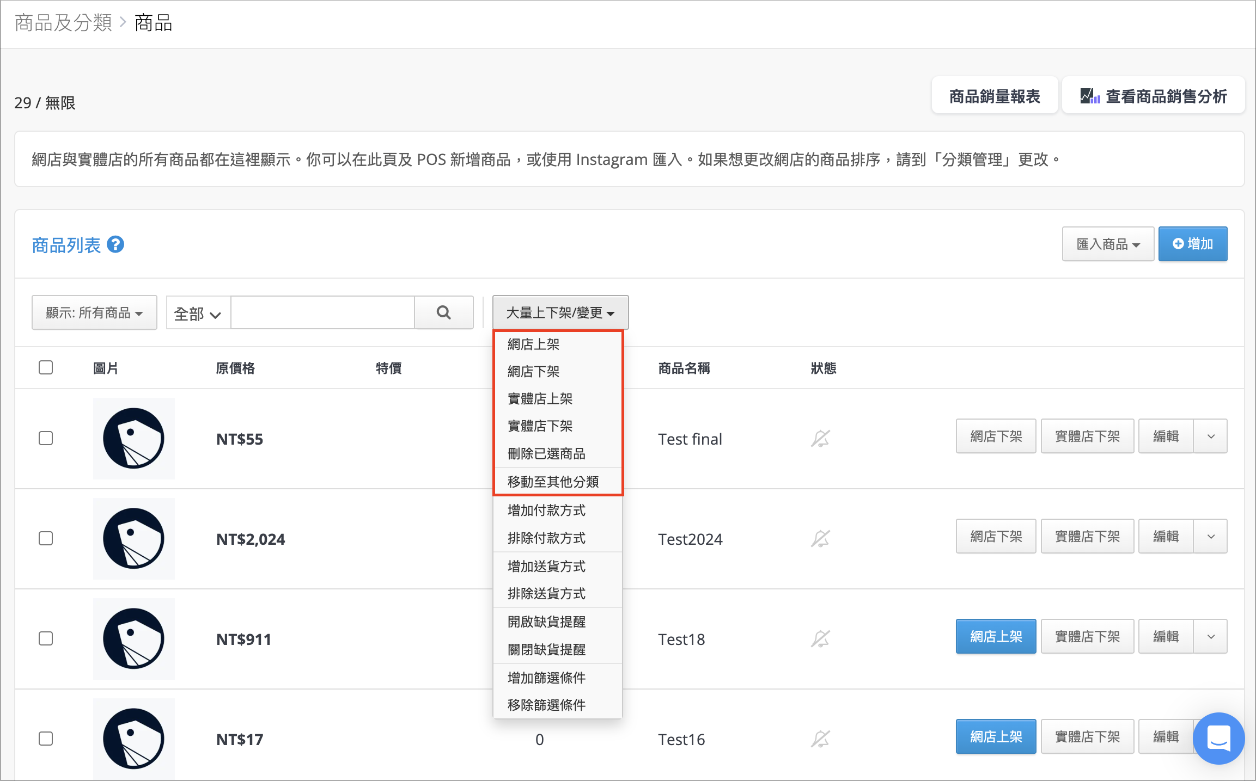
Task: Click the blue 增加 button
Action: (1193, 244)
